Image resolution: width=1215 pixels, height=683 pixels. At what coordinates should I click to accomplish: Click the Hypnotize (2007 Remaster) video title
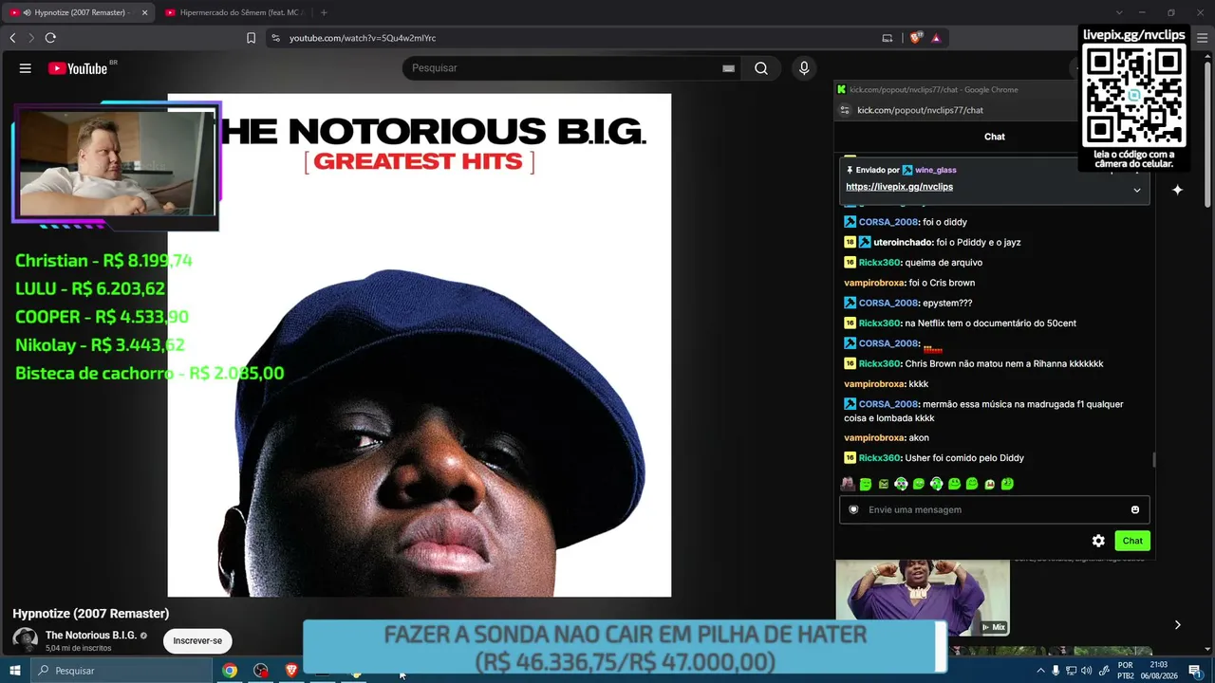tap(91, 614)
